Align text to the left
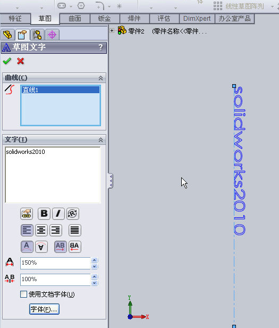Screen dimensions: 279x328 [x=27, y=231]
